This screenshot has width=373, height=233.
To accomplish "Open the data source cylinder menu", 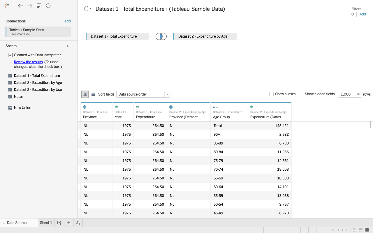I will tap(87, 9).
